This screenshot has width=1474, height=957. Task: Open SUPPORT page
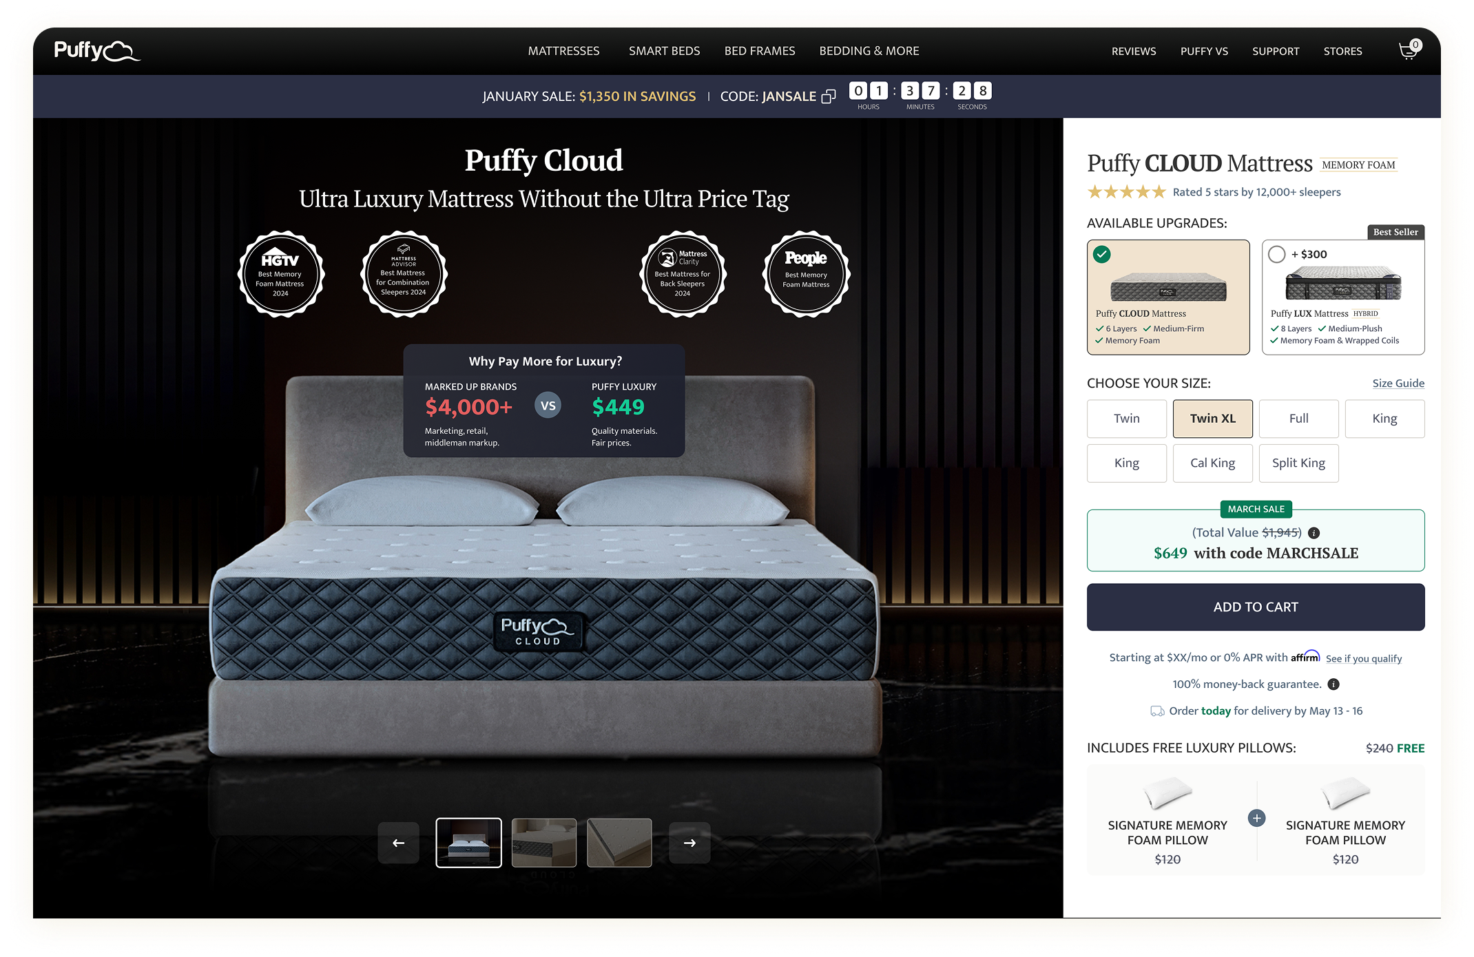point(1276,52)
